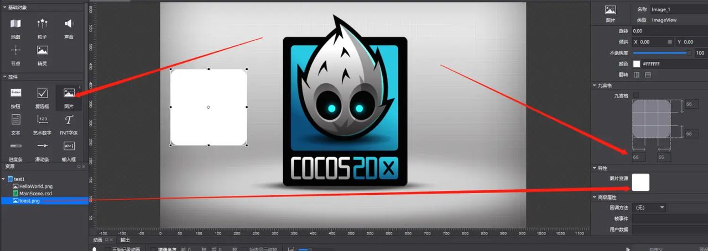708x251 pixels.
Task: Click the ImageView type text
Action: 664,20
